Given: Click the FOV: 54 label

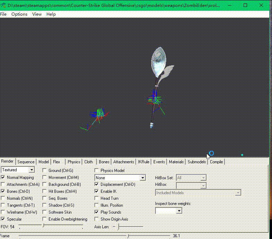Looking at the screenshot, I should tap(8, 227).
